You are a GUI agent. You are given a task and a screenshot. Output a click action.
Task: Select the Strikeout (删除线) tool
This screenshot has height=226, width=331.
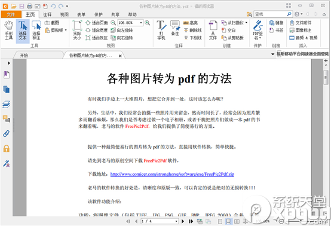point(193,30)
